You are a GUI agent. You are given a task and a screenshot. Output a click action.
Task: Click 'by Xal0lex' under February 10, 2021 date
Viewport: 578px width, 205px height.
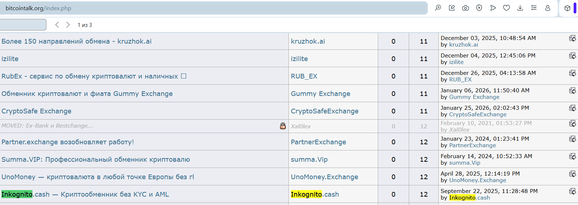click(x=459, y=129)
